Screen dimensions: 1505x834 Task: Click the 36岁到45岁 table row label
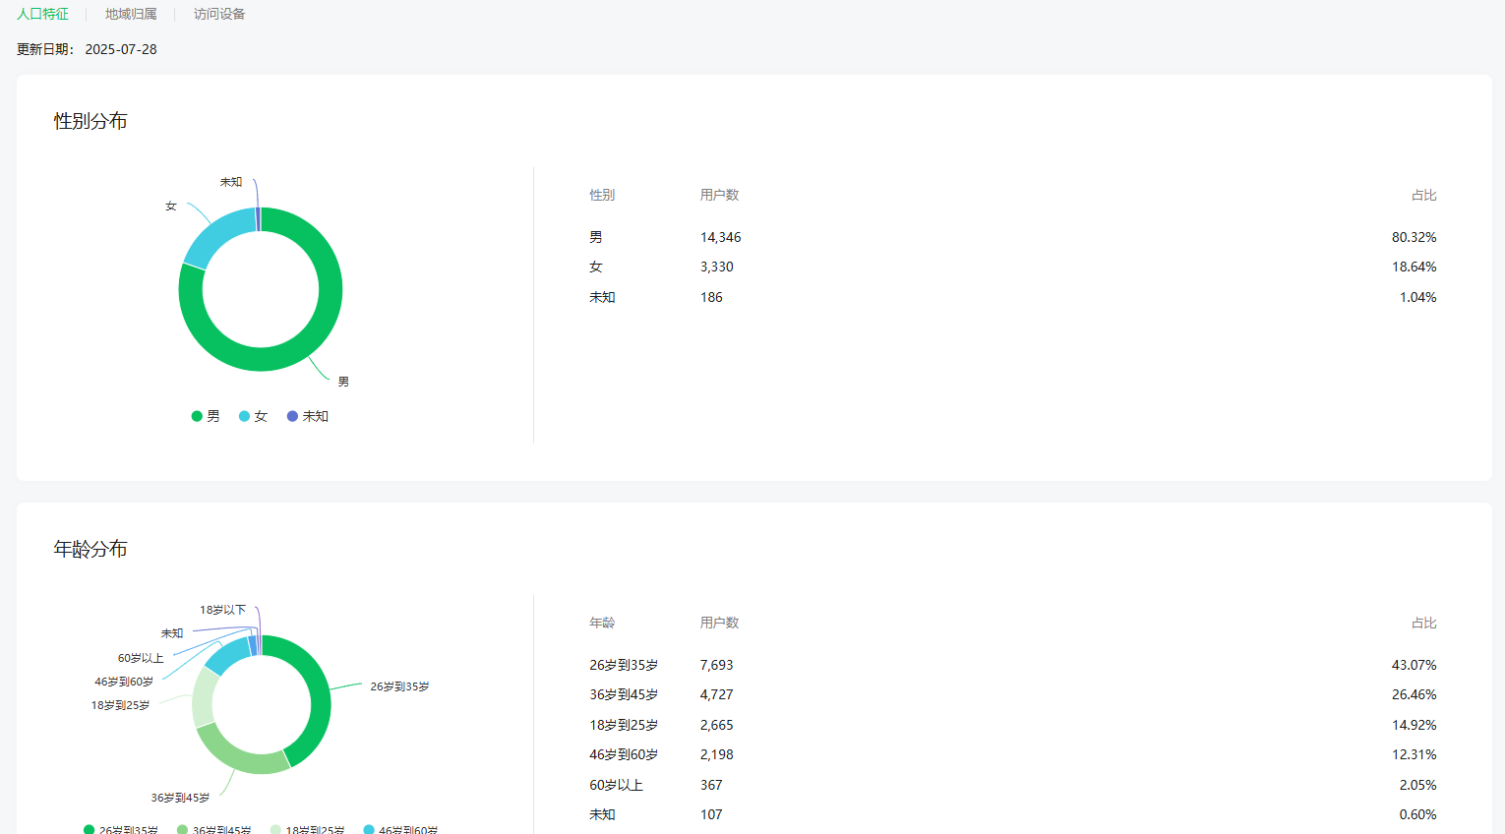624,694
